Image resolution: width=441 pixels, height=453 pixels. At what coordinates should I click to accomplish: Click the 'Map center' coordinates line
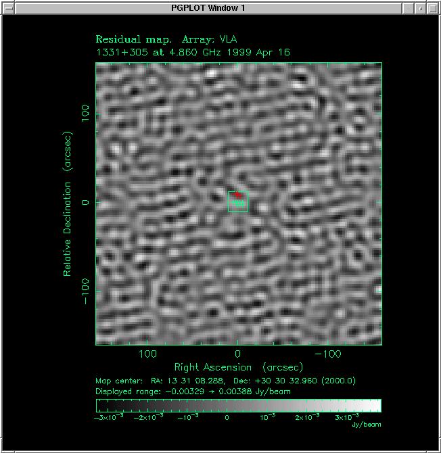point(226,381)
